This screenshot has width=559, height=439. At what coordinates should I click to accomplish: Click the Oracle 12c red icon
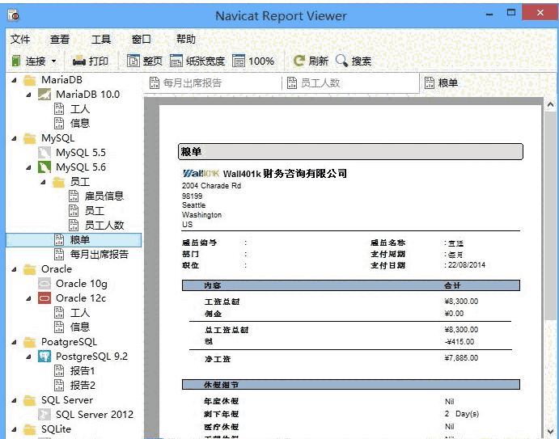click(44, 298)
